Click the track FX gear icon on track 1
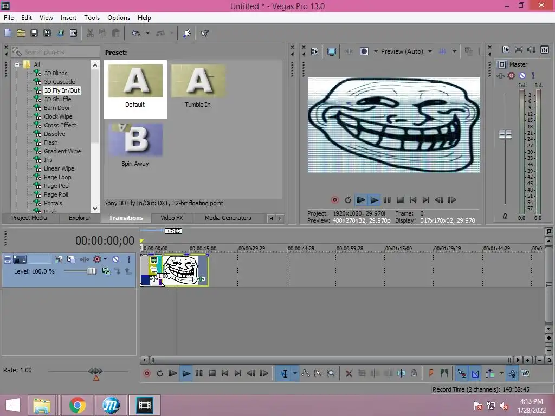 (x=96, y=259)
